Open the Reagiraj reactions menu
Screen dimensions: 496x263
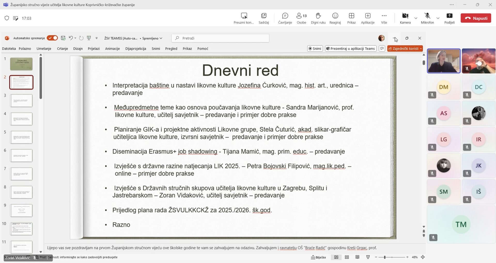pyautogui.click(x=335, y=18)
